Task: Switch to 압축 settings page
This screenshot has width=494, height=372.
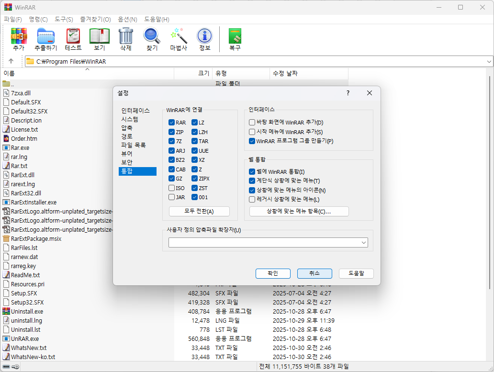Action: pos(127,128)
